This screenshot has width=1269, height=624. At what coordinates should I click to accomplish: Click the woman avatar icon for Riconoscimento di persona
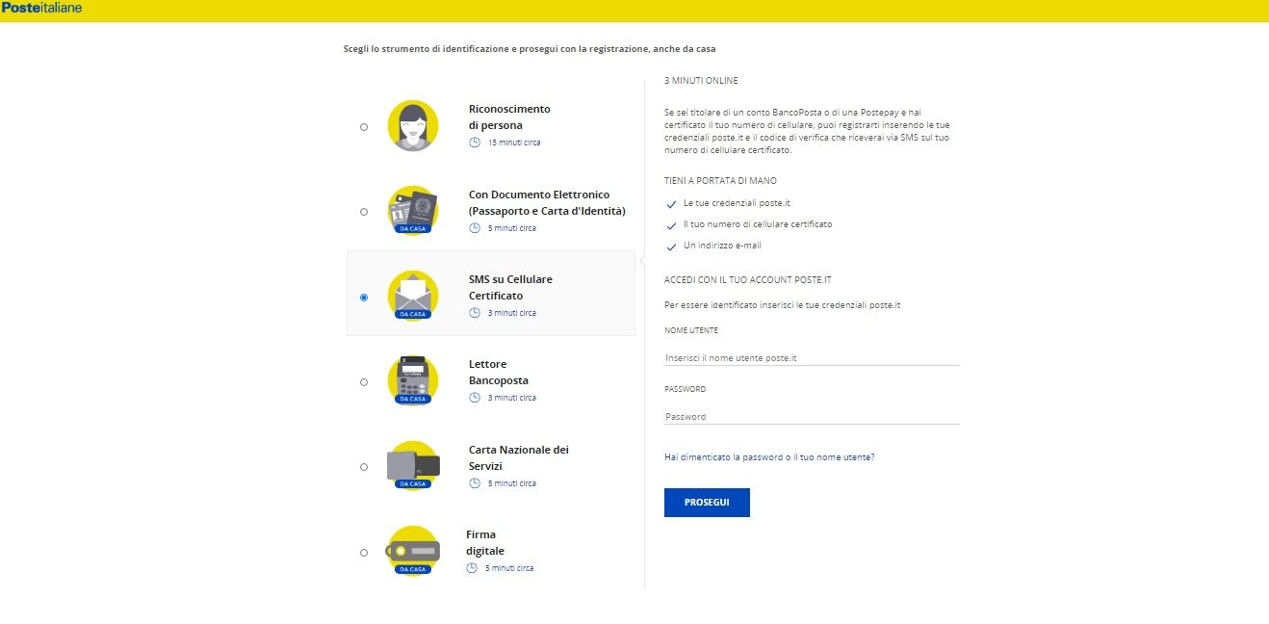(x=413, y=126)
